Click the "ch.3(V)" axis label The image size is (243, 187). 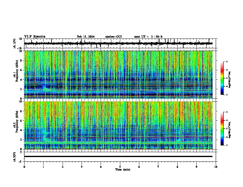(x=15, y=157)
